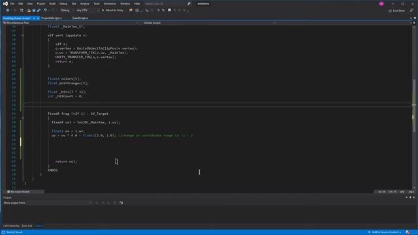Switch to the QuadScript.cs tab
The image size is (418, 235).
(80, 18)
